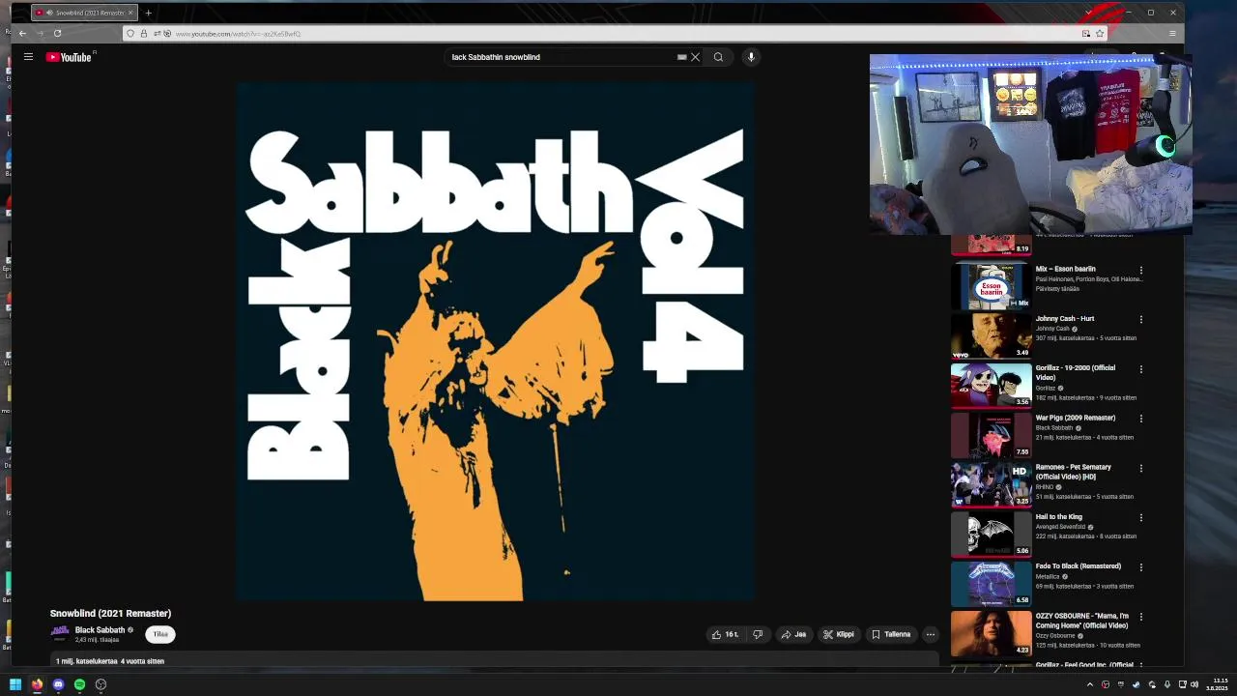Open Spotify from the taskbar

[79, 684]
